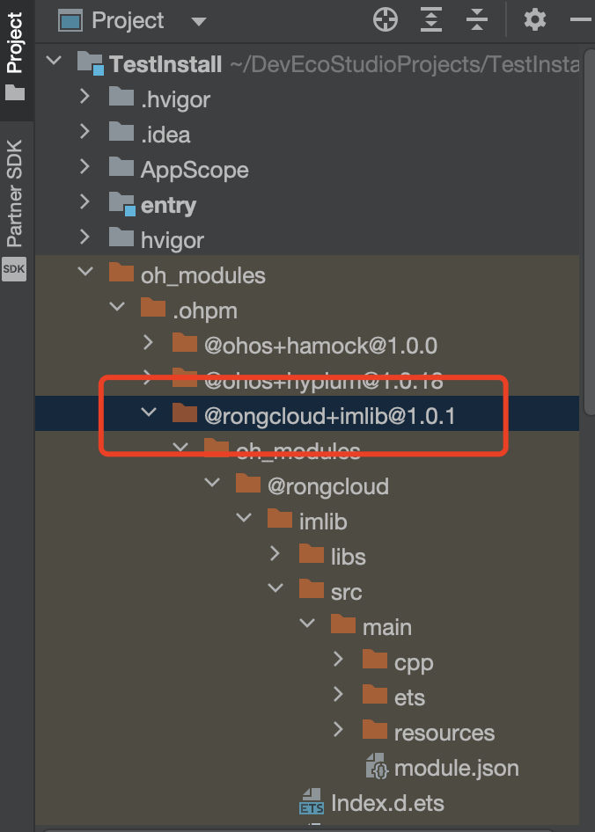
Task: Select the AppScope folder name
Action: point(195,170)
